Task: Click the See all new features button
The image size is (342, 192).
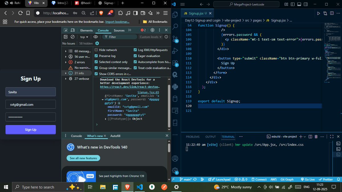Action: click(x=83, y=158)
